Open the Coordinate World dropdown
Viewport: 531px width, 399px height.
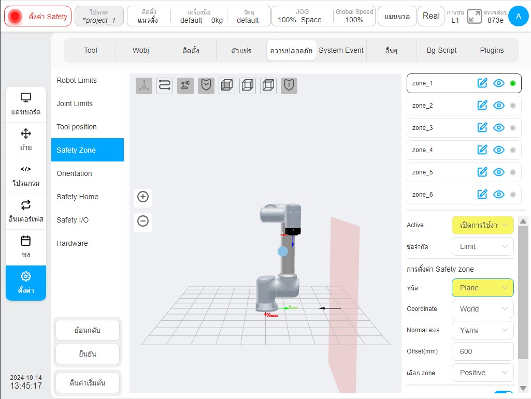click(483, 309)
